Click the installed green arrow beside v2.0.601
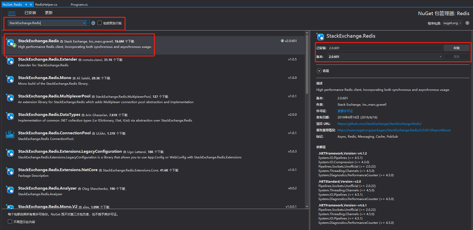The width and height of the screenshot is (473, 230). [282, 41]
